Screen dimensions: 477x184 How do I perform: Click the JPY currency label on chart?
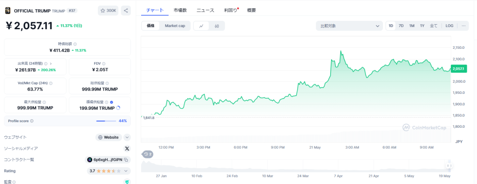pos(459,142)
